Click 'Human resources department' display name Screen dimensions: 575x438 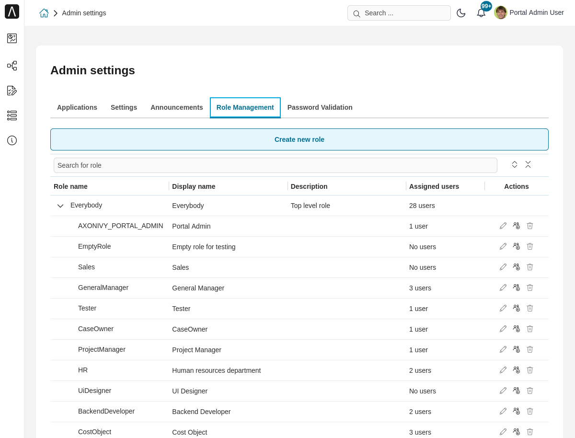pos(217,370)
